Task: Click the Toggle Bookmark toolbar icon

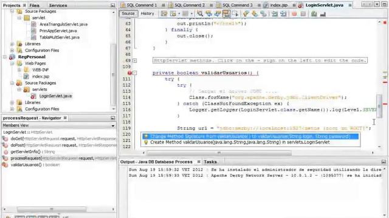Action: coord(263,14)
